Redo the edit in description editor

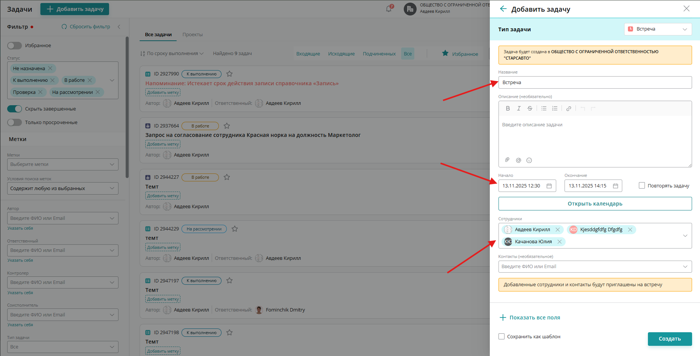click(593, 109)
